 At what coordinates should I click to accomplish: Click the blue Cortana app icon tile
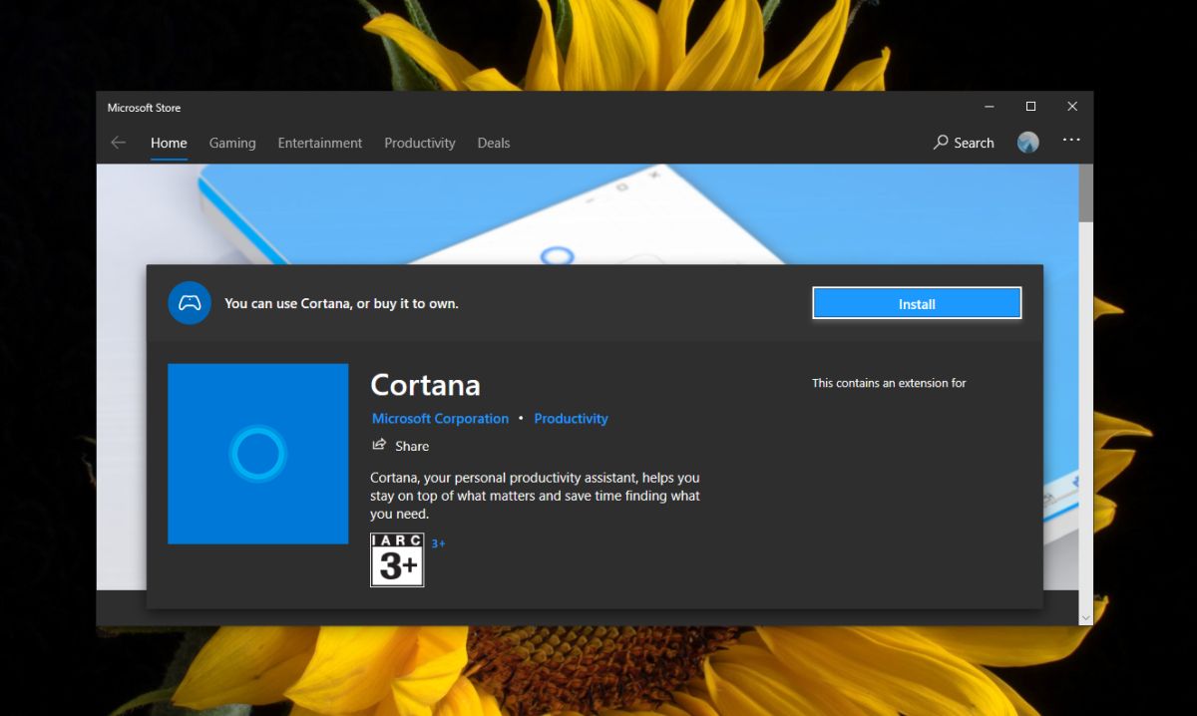257,453
